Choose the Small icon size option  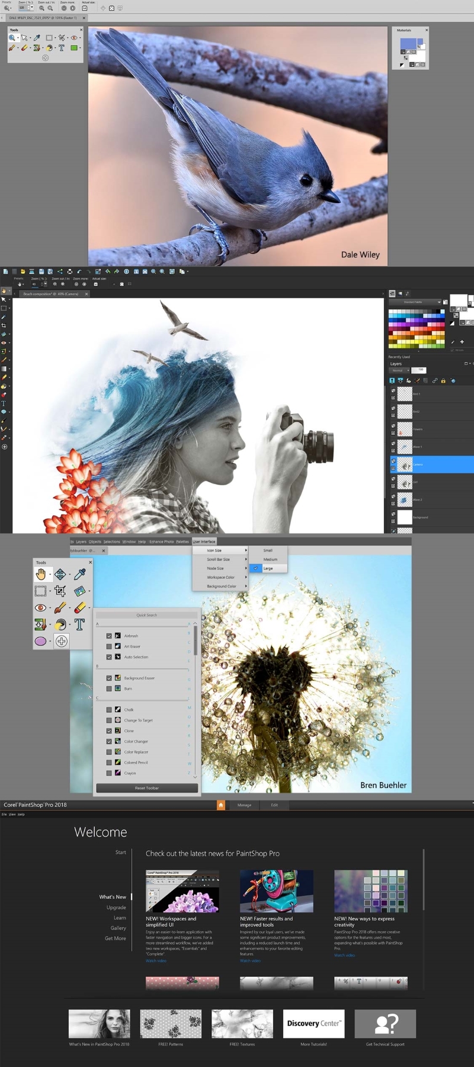coord(268,550)
